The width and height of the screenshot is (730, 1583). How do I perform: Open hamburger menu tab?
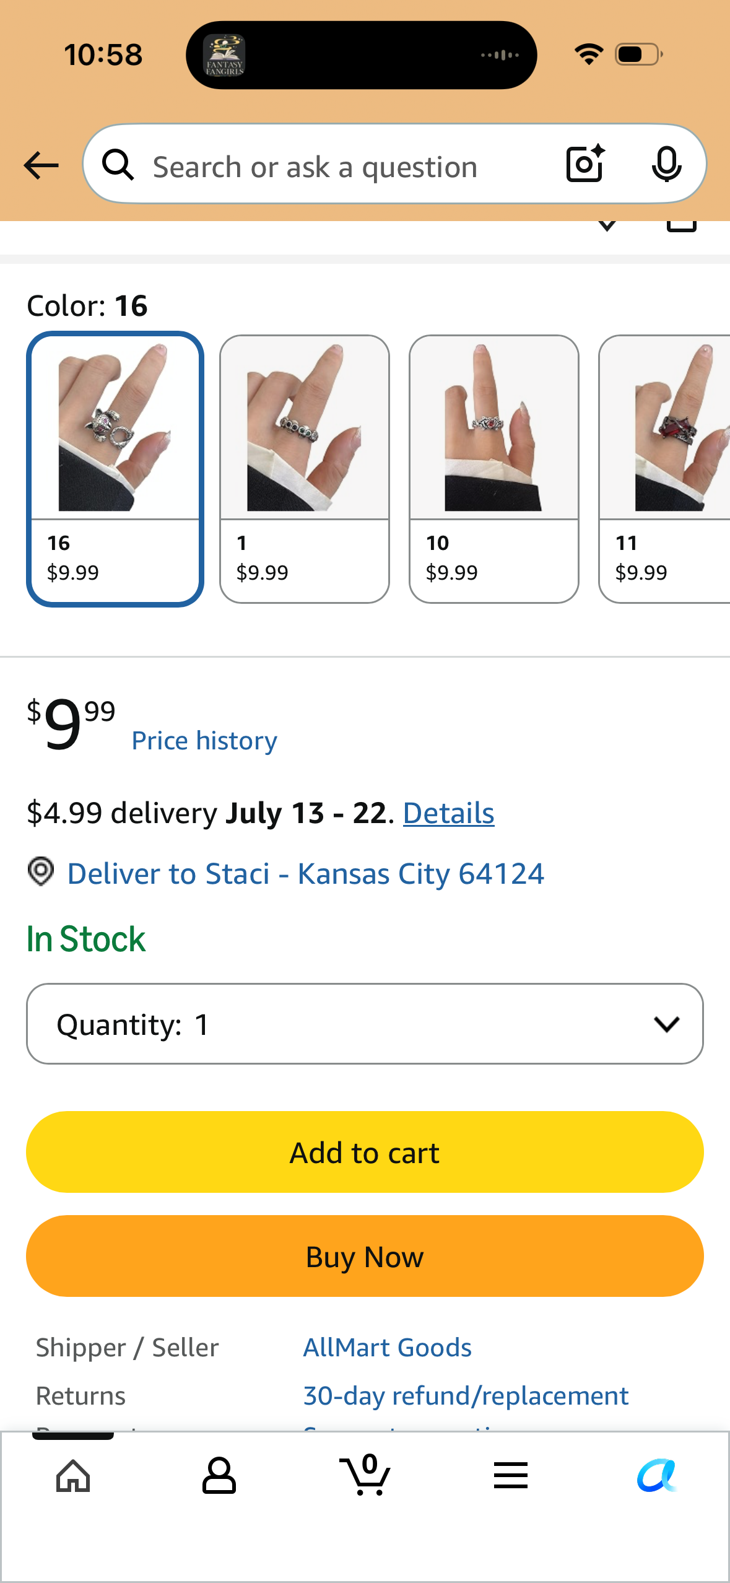pyautogui.click(x=511, y=1475)
